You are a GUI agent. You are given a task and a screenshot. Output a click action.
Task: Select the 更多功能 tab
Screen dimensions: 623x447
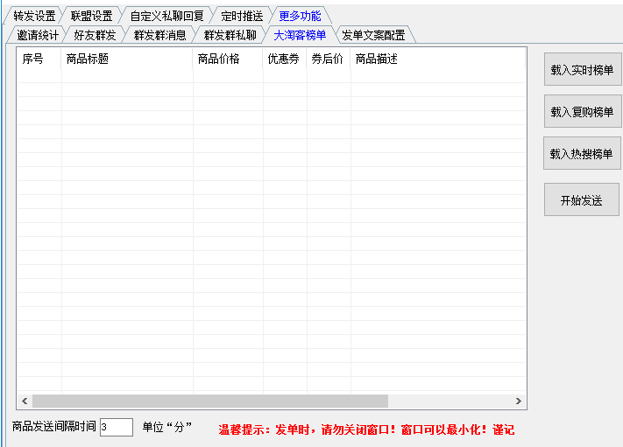300,16
